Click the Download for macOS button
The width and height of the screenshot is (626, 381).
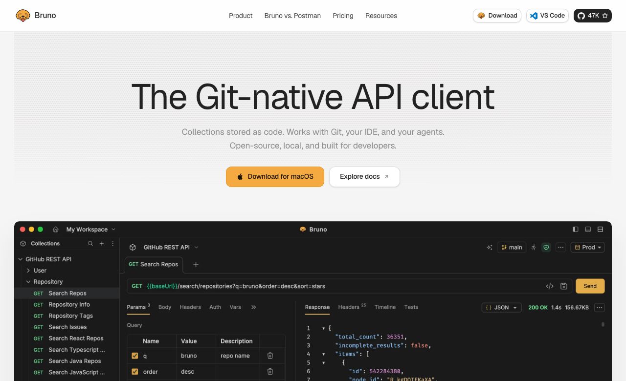click(x=275, y=176)
